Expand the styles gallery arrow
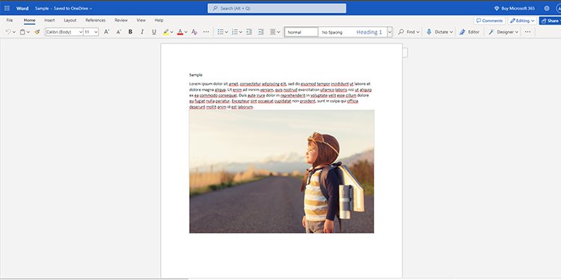Screen dimensions: 561x280 coord(390,32)
